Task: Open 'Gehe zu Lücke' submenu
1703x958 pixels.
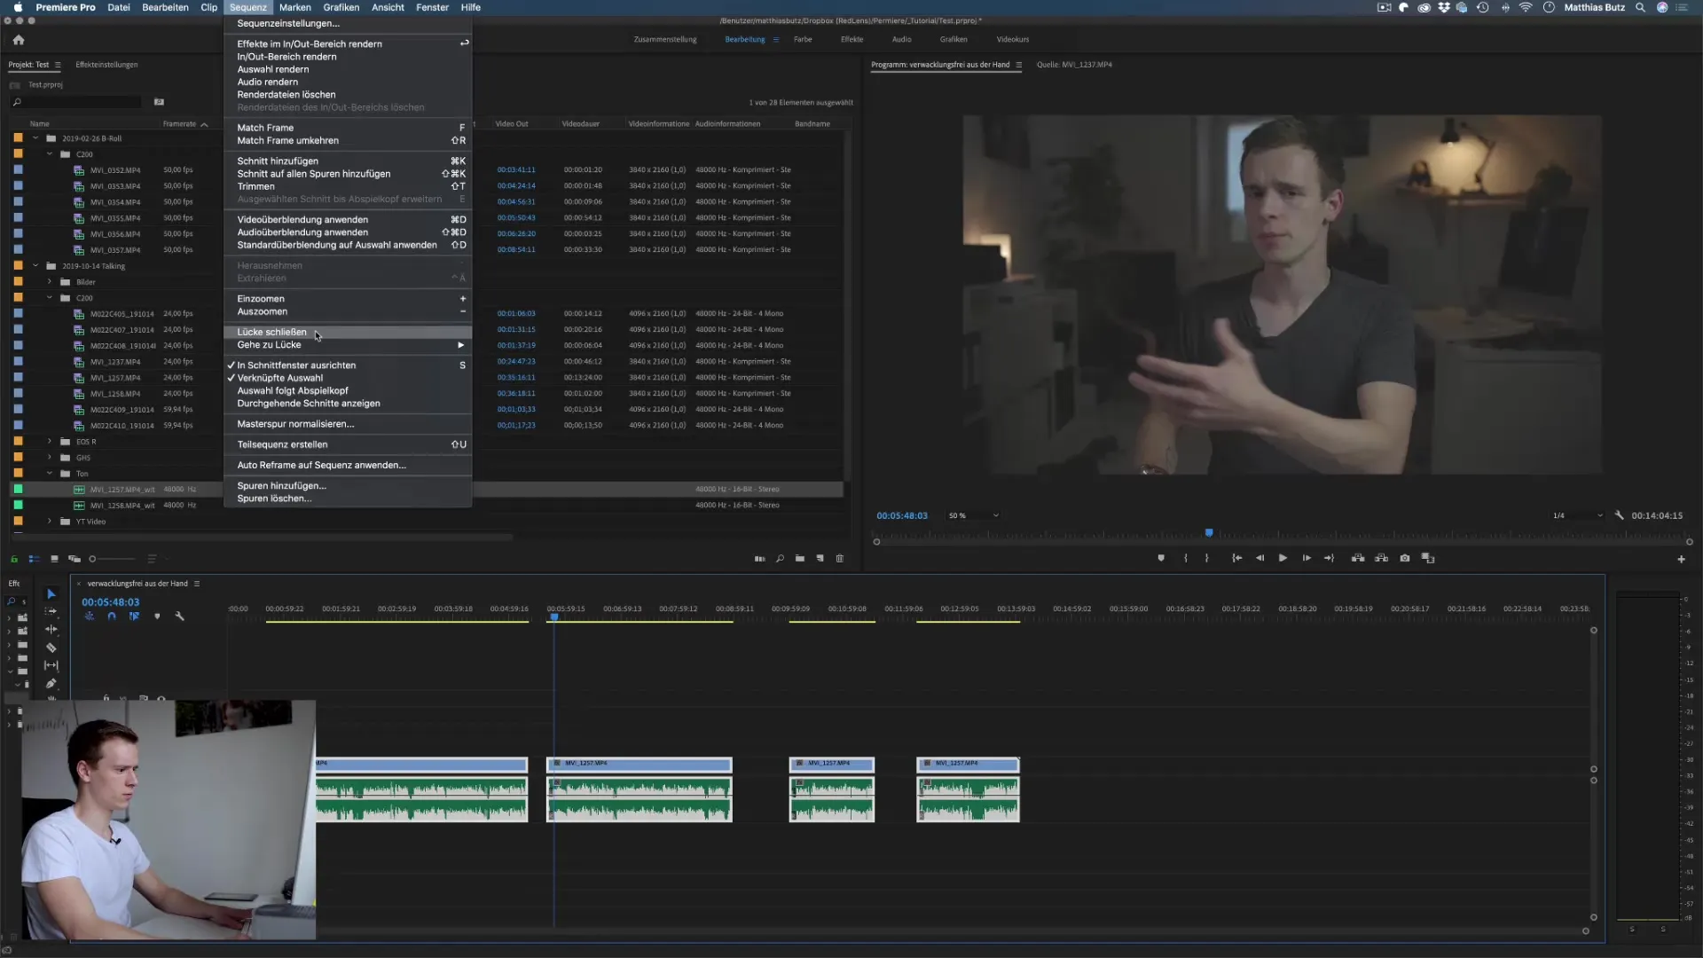Action: pyautogui.click(x=347, y=345)
